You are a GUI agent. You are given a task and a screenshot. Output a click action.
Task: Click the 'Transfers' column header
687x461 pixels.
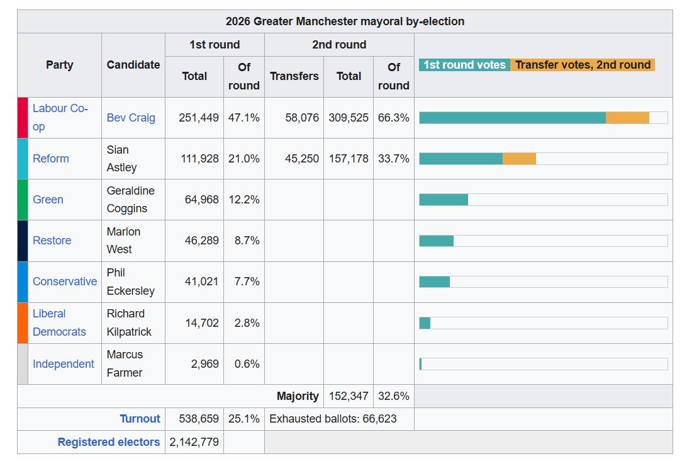(x=294, y=76)
